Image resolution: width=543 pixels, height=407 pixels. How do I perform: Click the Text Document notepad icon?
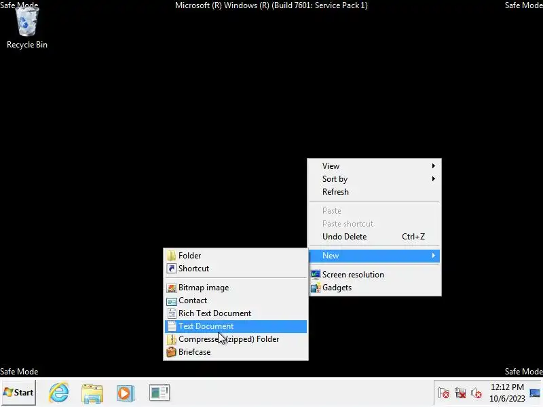coord(172,326)
